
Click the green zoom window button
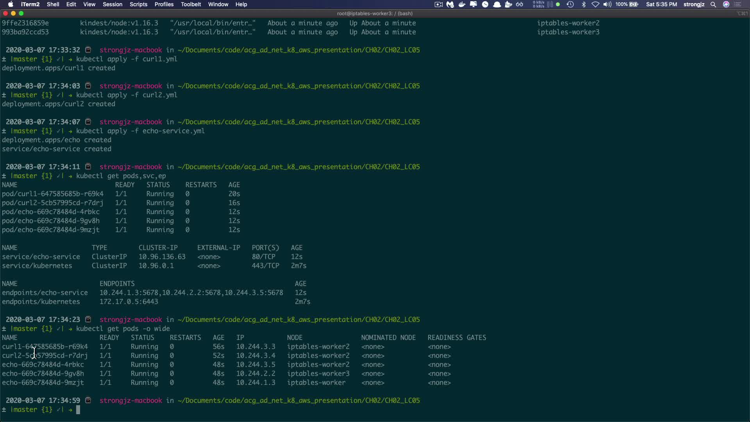(21, 13)
